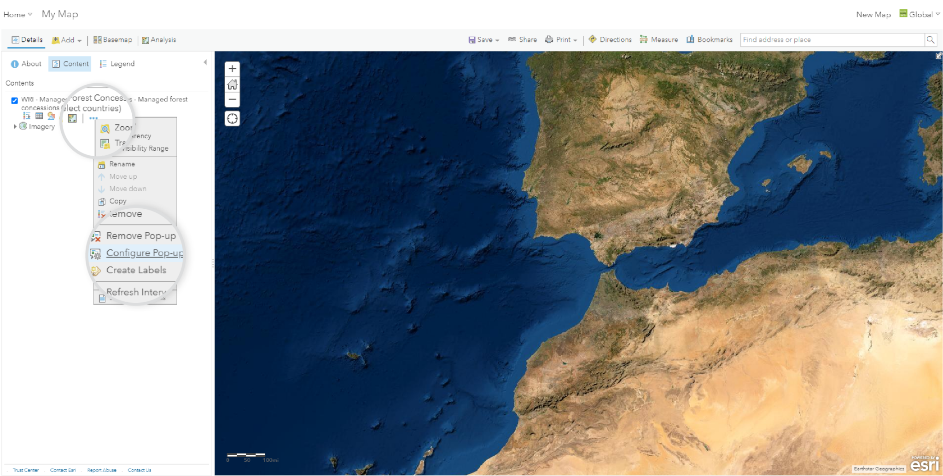Click the more options ellipsis for WRI layer
Image resolution: width=943 pixels, height=476 pixels.
click(93, 118)
